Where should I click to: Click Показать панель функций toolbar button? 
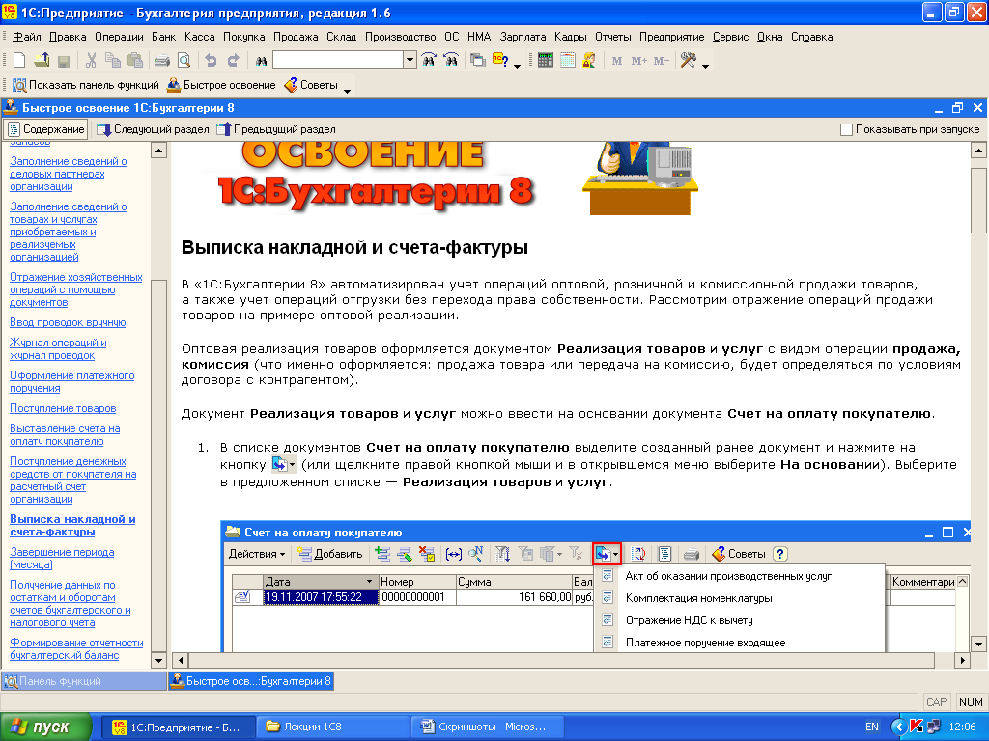click(x=86, y=85)
